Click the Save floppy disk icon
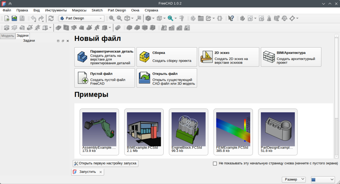Image resolution: width=340 pixels, height=184 pixels. tap(22, 18)
